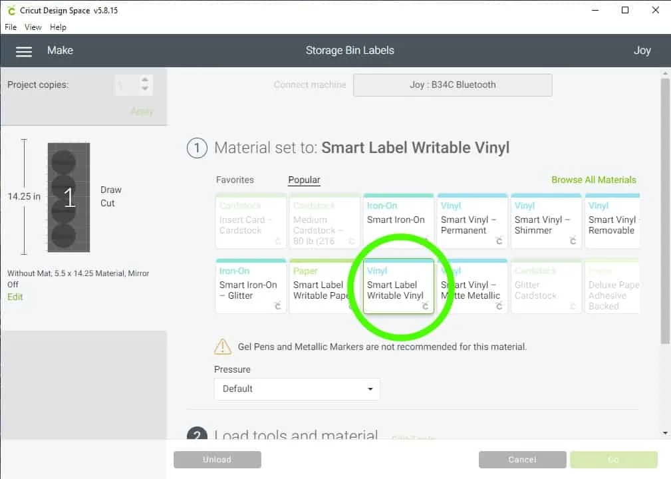Open the Help menu
The height and width of the screenshot is (479, 671).
point(58,27)
